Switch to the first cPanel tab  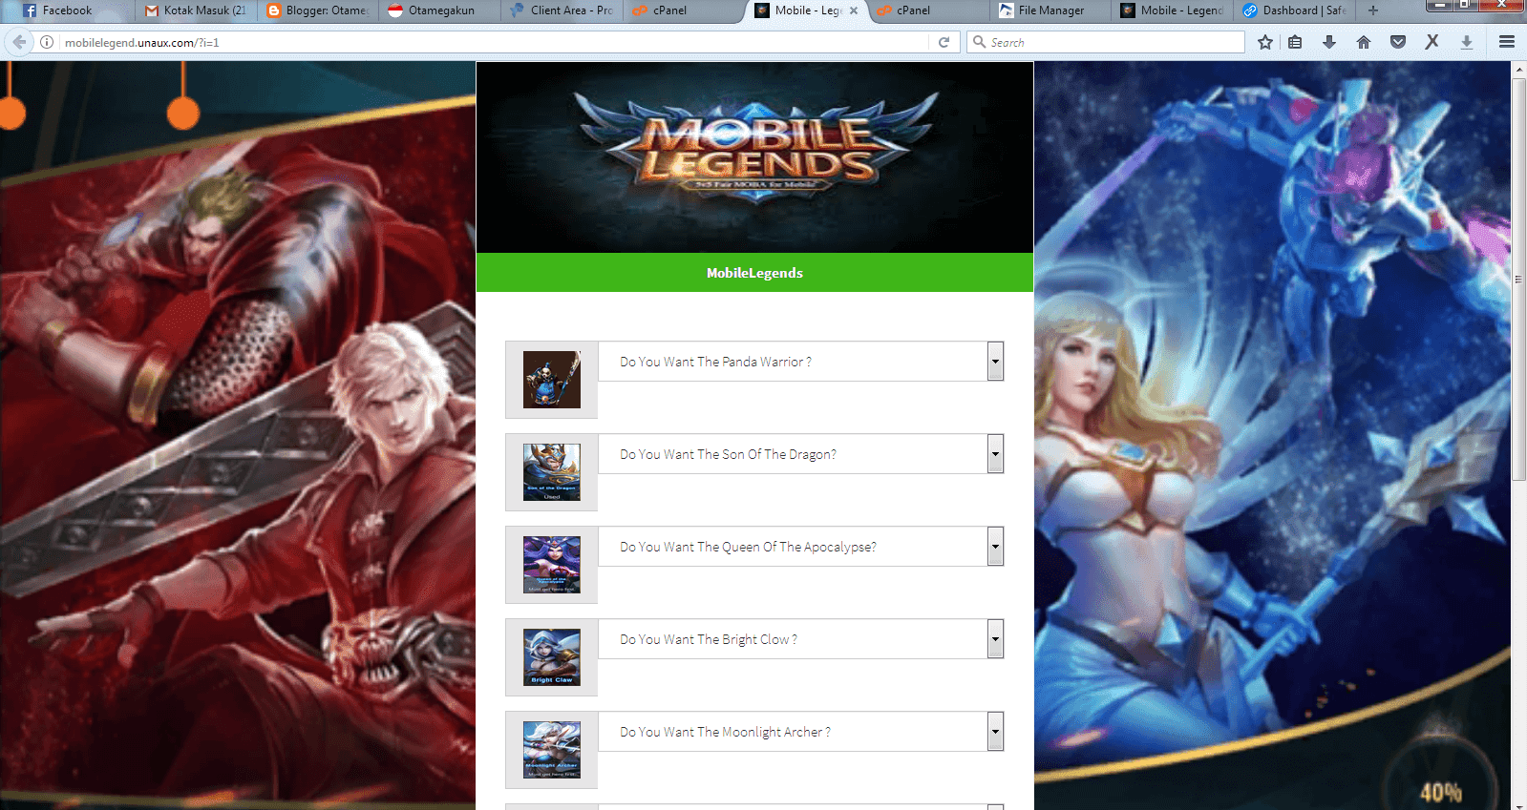[x=685, y=10]
